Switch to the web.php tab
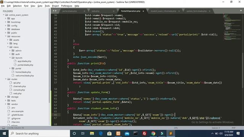244x137 pixels. 95,11
